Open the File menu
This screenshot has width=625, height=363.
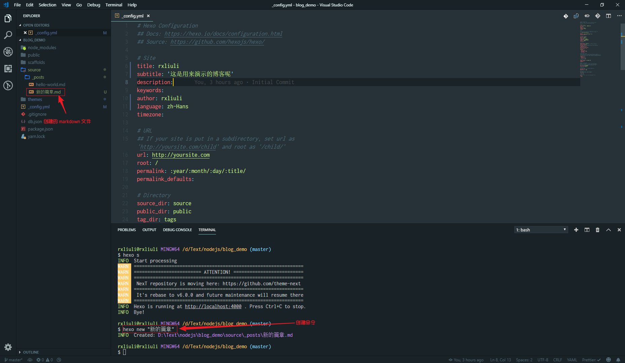pyautogui.click(x=17, y=5)
